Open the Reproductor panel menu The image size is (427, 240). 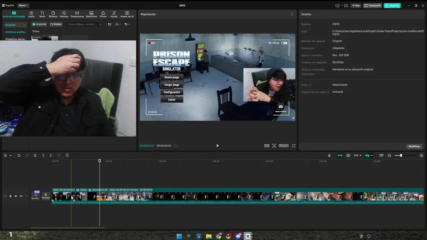pos(292,14)
